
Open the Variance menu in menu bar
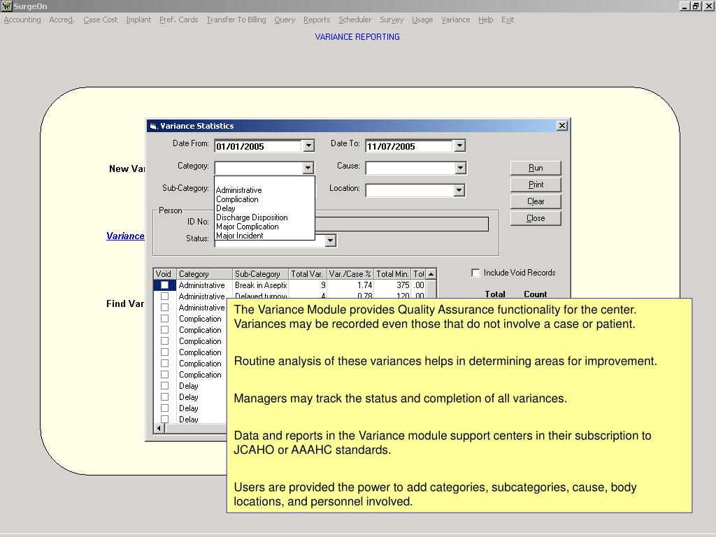455,20
